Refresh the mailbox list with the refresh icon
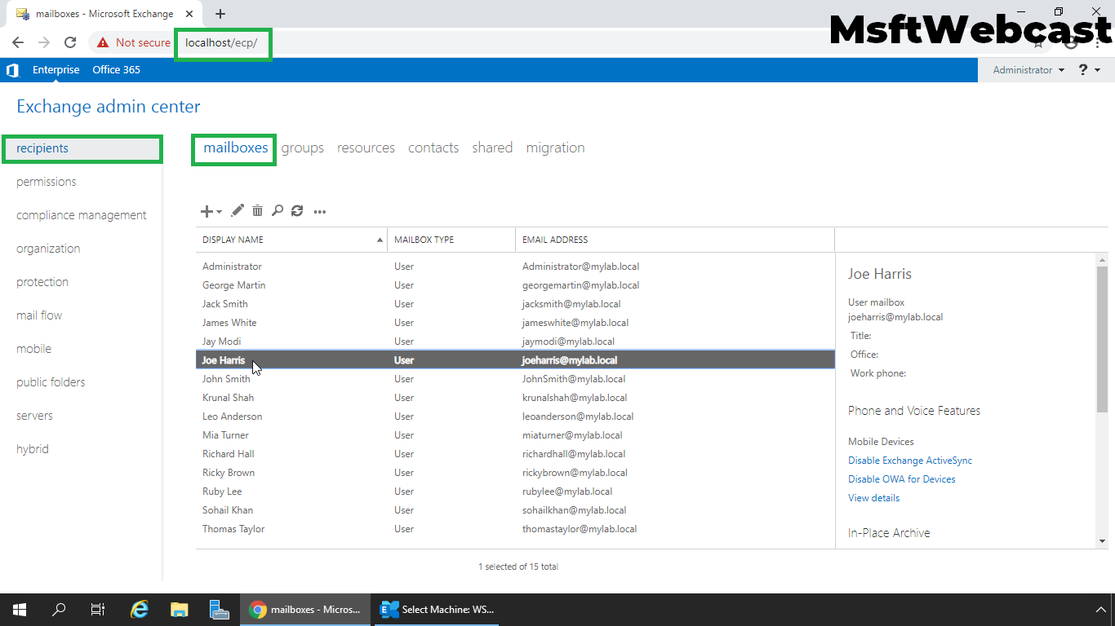Viewport: 1115px width, 626px height. click(296, 210)
